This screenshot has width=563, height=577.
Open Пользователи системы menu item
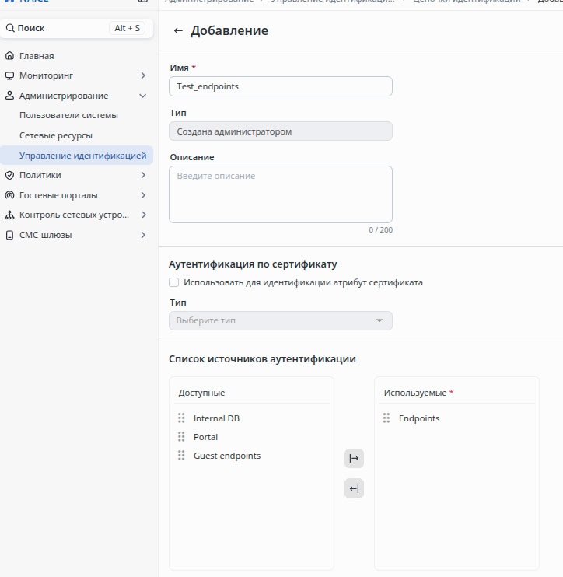tap(68, 115)
